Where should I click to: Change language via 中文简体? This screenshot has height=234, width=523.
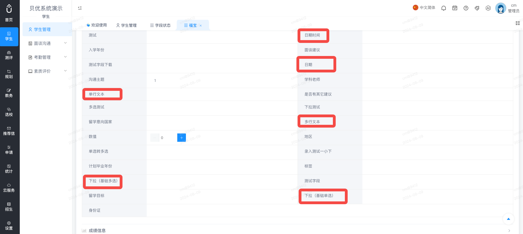point(424,8)
